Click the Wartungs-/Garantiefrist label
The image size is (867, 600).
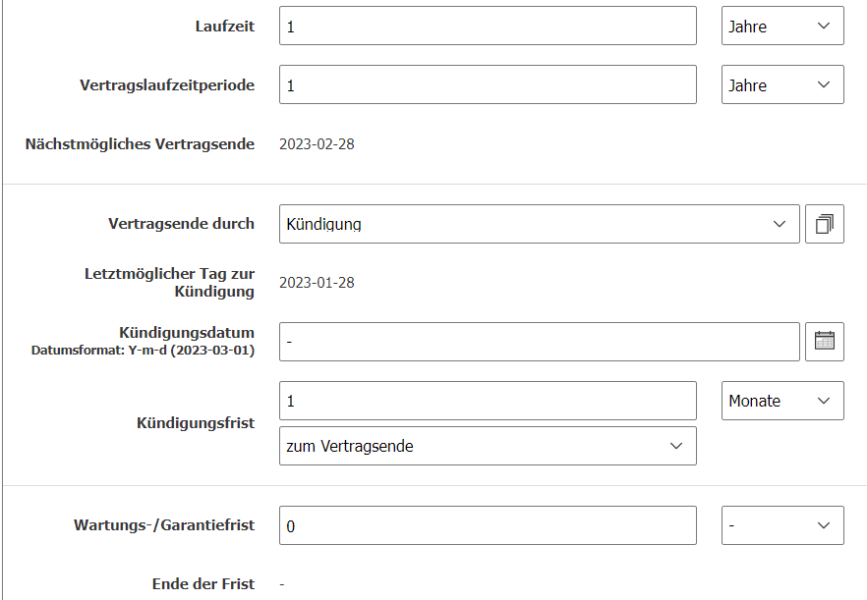164,524
